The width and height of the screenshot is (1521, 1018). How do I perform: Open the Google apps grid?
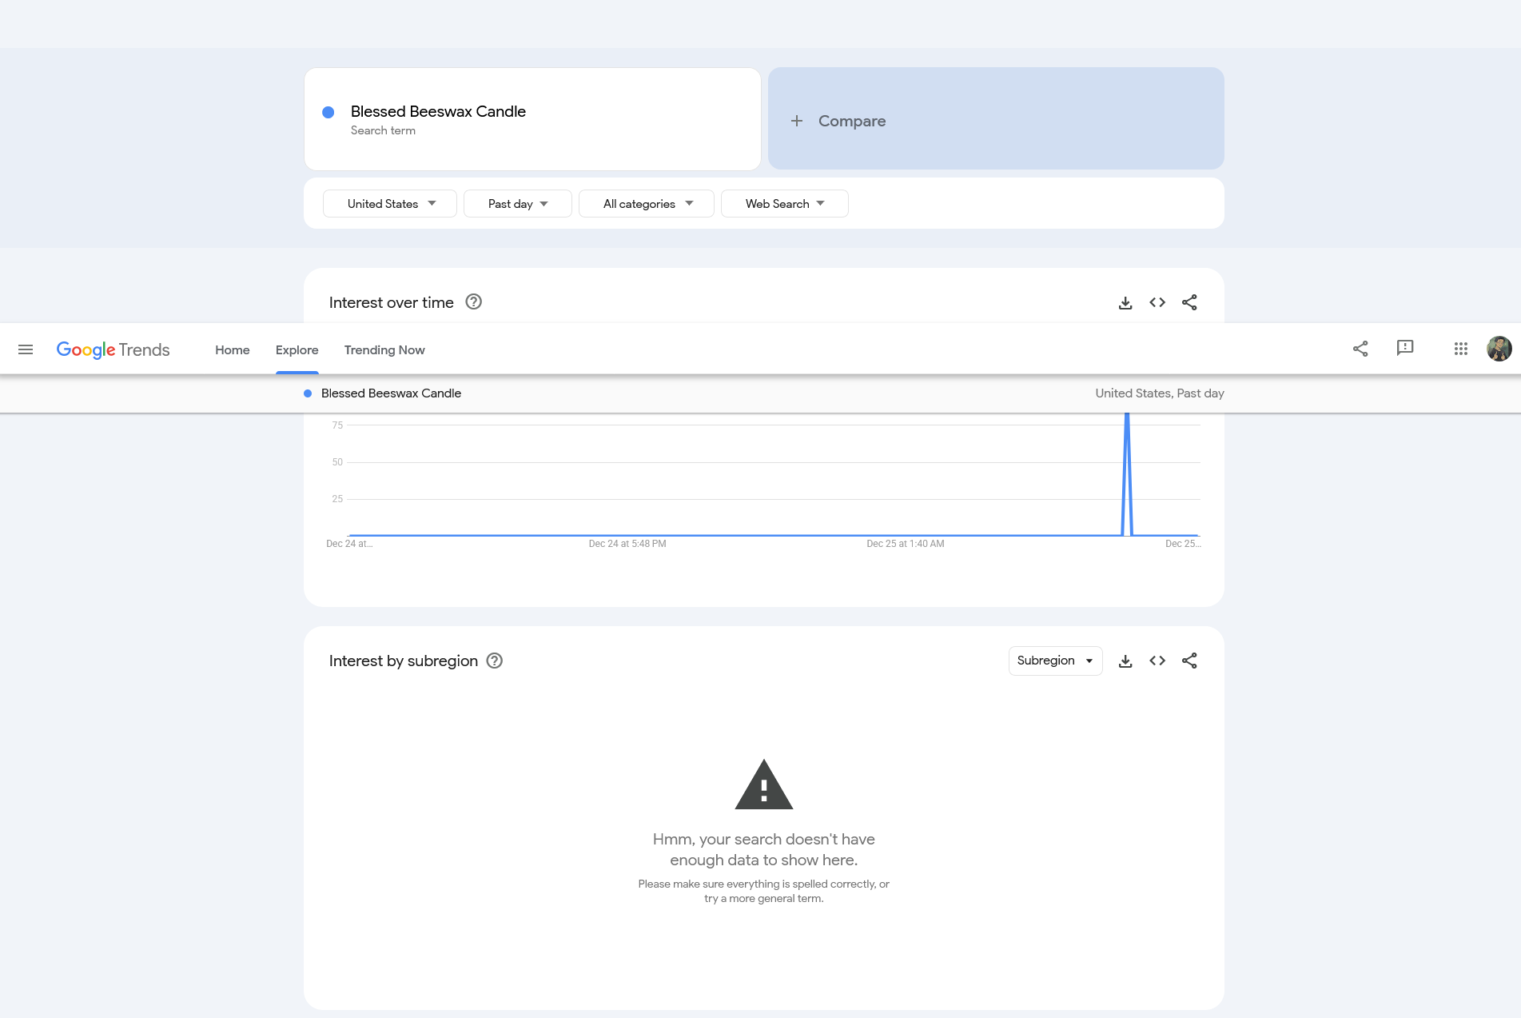1461,349
